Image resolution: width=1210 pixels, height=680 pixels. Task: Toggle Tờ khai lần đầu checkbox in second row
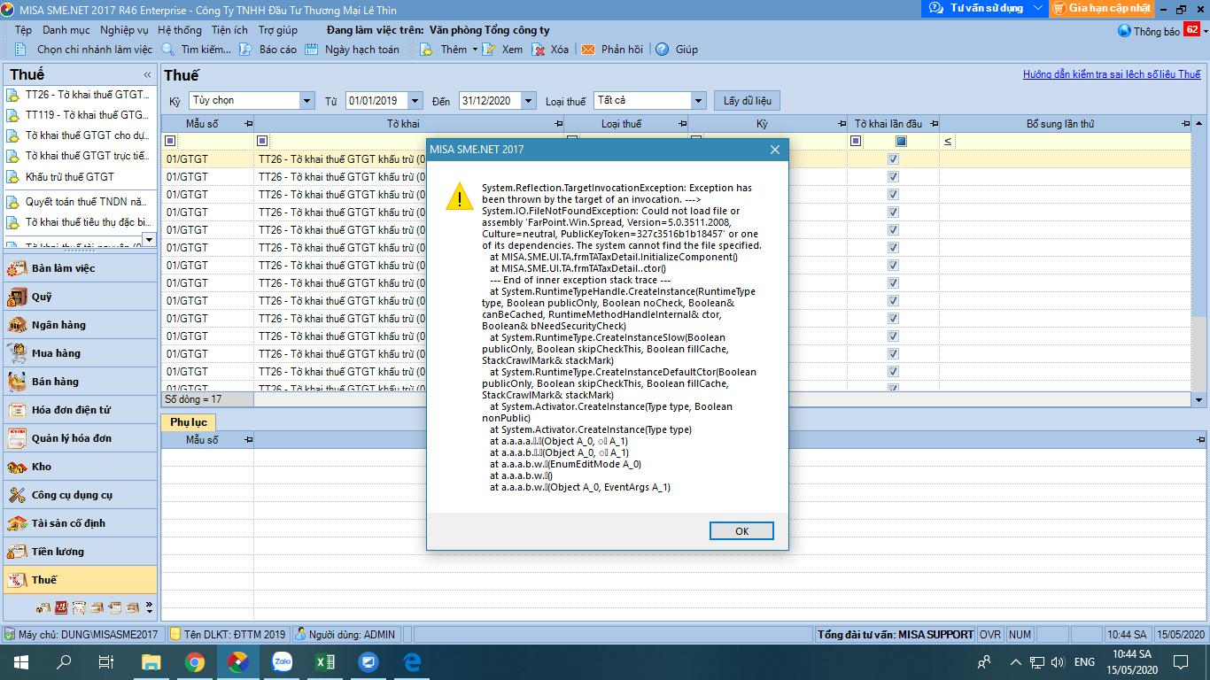(x=893, y=177)
